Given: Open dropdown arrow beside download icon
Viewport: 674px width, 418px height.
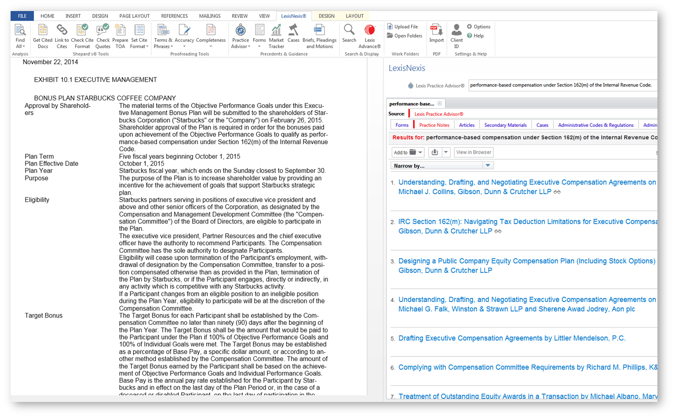Looking at the screenshot, I should click(x=446, y=152).
